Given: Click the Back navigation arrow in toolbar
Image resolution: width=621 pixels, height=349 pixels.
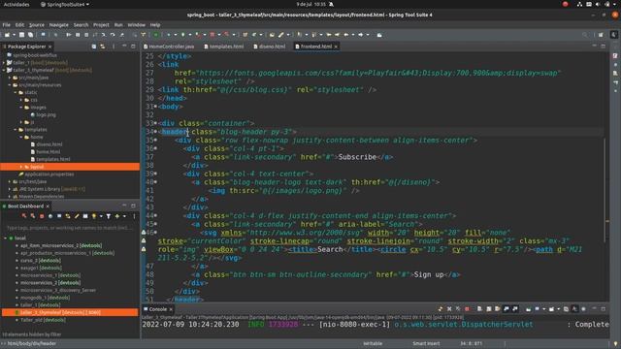Looking at the screenshot, I should (346, 35).
